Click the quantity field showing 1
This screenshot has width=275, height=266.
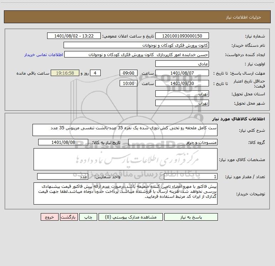[191, 177]
